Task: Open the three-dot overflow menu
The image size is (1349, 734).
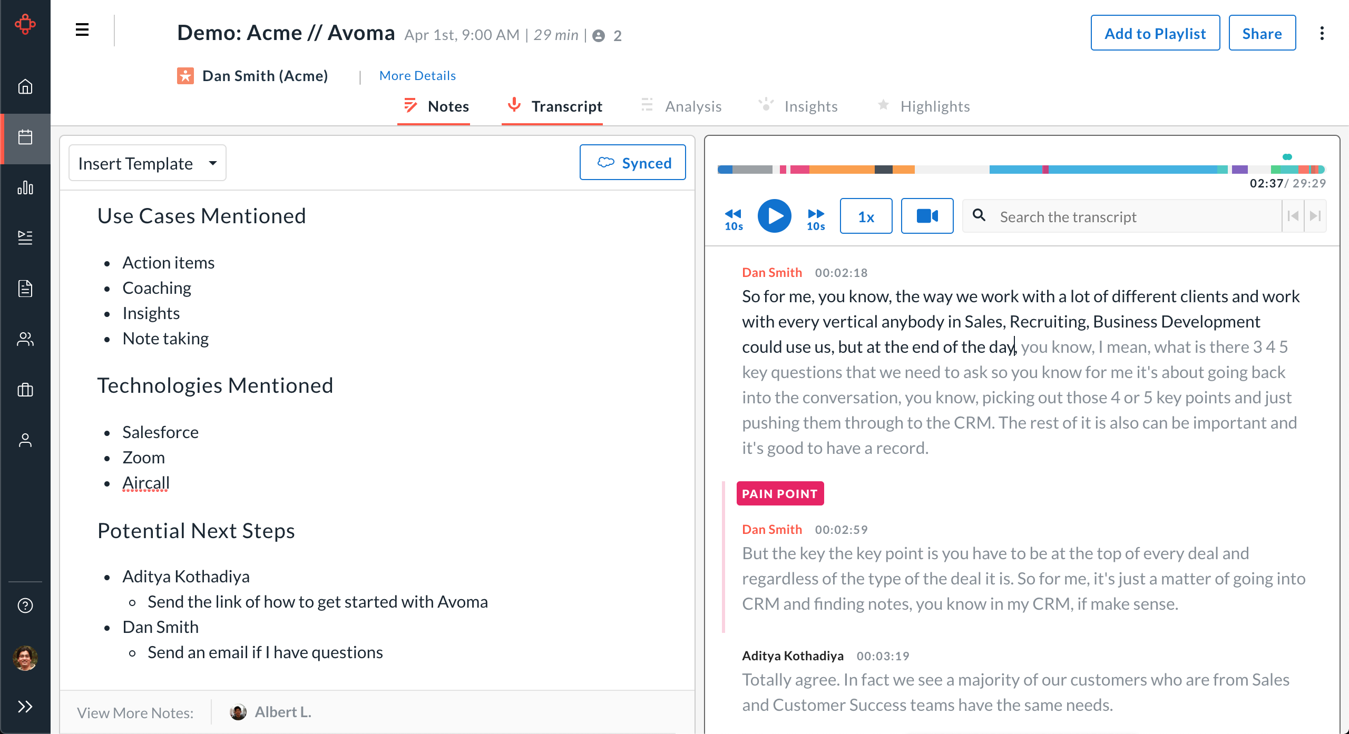Action: 1322,33
